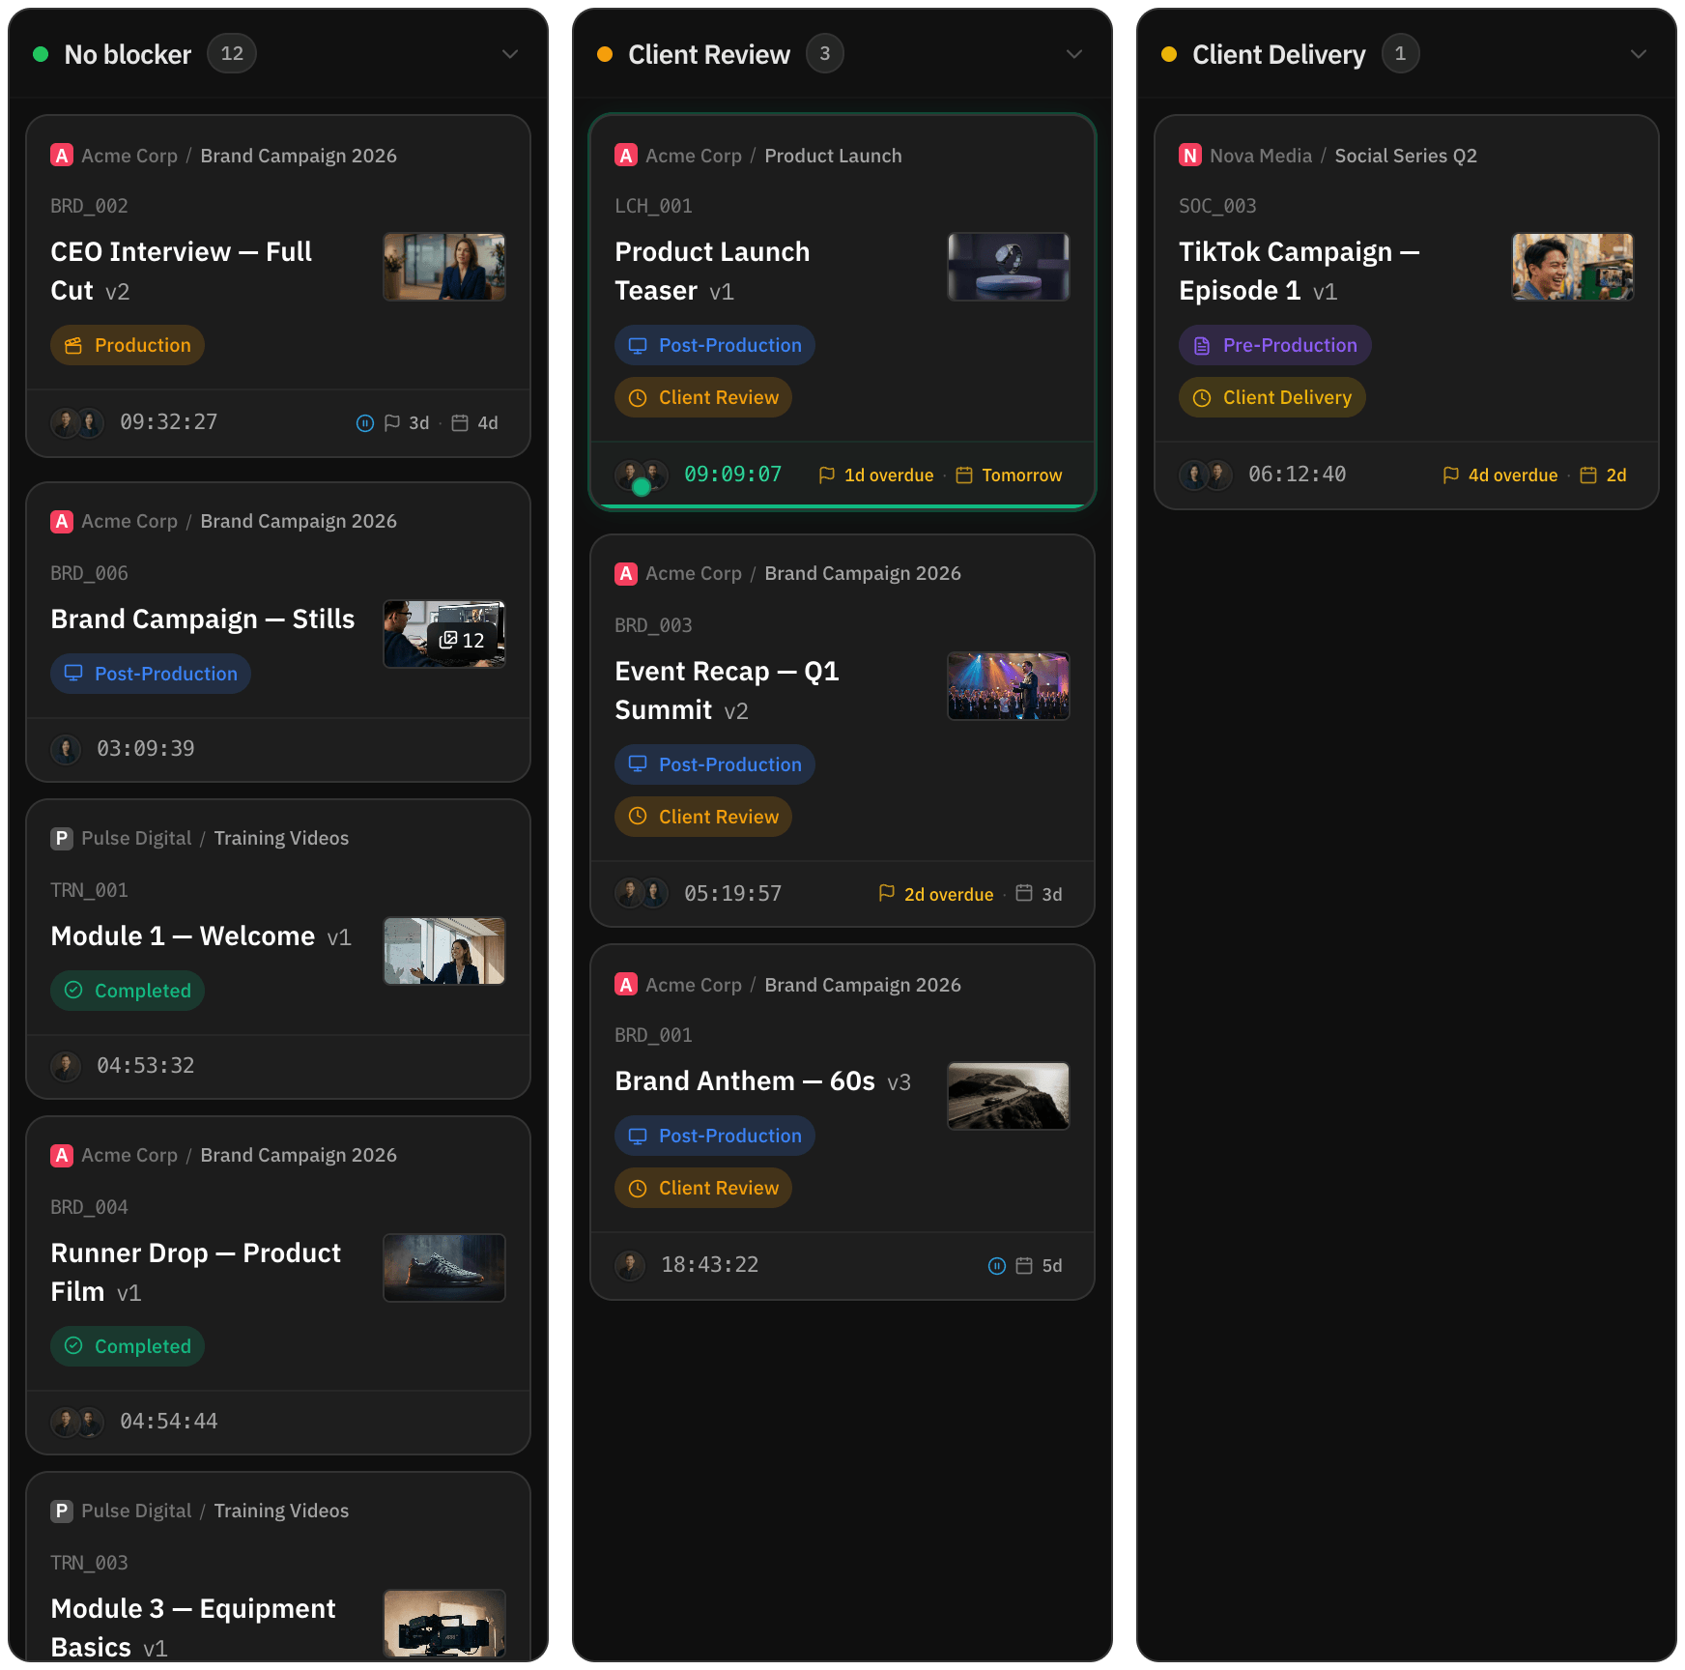This screenshot has width=1685, height=1670.
Task: Click the Module 3 — Equipment Basics title
Action: point(193,1627)
